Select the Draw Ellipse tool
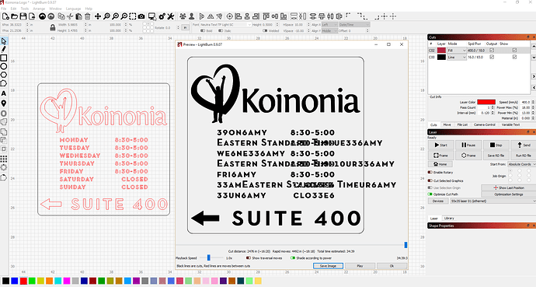 (4, 66)
